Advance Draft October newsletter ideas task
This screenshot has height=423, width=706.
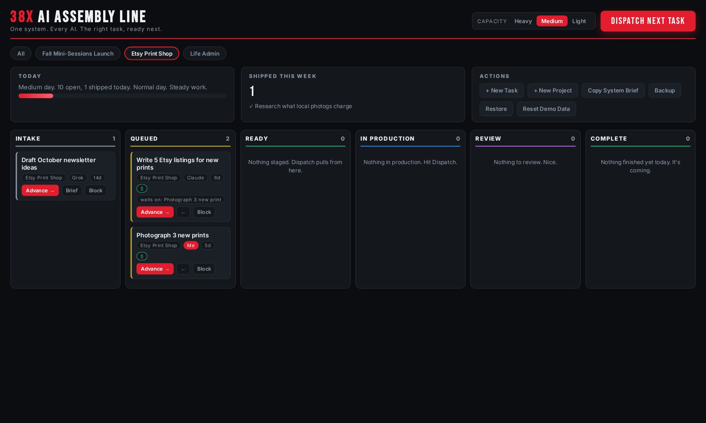(40, 191)
